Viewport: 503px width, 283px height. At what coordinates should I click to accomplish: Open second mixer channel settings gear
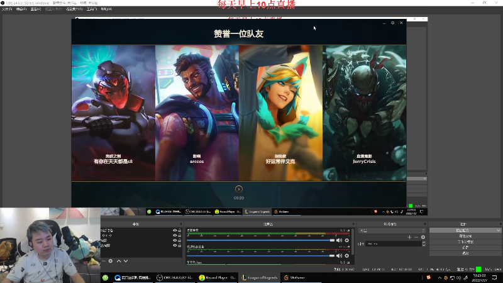pos(347,256)
